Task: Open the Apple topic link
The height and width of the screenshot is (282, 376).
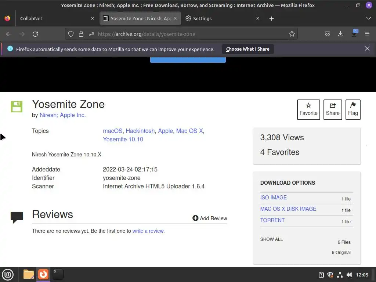Action: tap(165, 131)
